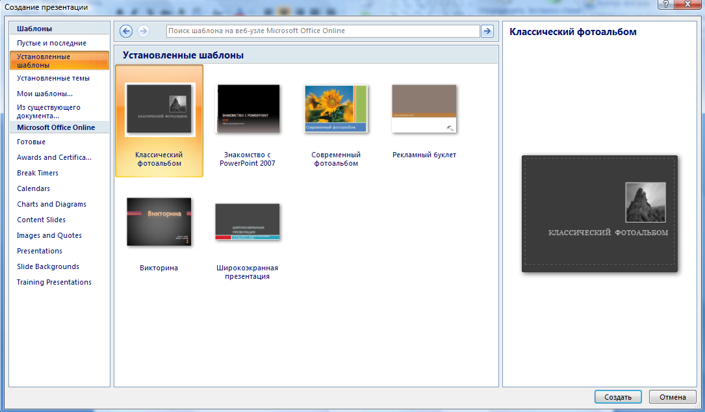The image size is (705, 412).
Task: Click the Викторина label under thumbnail
Action: click(x=159, y=268)
